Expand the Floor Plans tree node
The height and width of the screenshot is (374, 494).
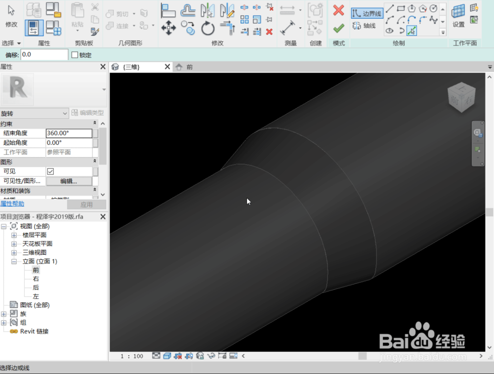pos(14,235)
